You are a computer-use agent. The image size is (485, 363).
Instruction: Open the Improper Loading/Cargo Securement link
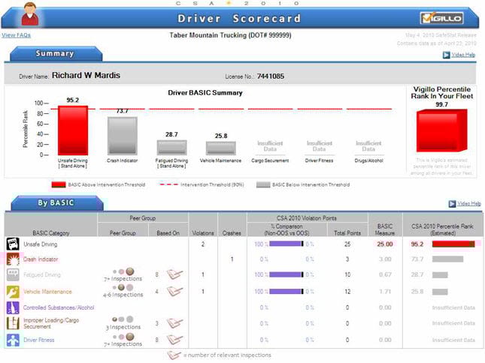click(x=51, y=323)
